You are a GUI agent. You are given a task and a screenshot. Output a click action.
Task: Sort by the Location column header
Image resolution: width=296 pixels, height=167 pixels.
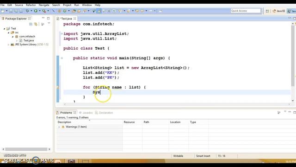[x=179, y=122]
